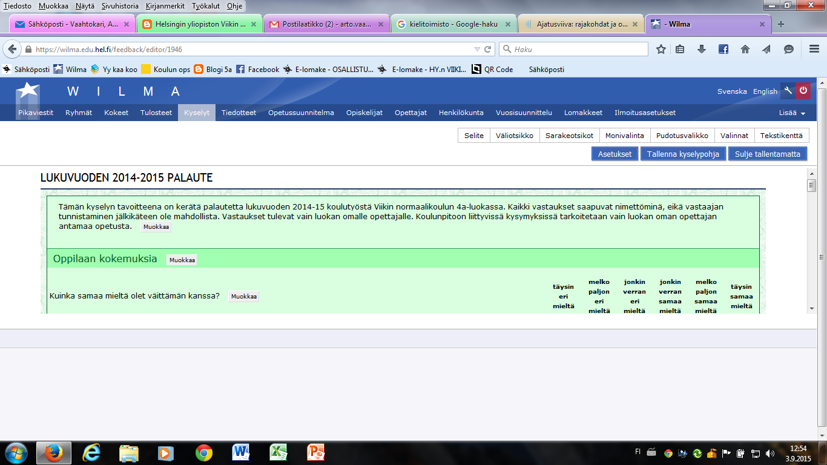The height and width of the screenshot is (465, 827).
Task: Click the paper plane send icon
Action: (x=766, y=49)
